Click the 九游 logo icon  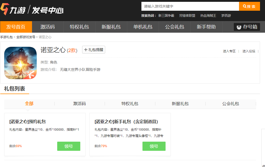5,10
